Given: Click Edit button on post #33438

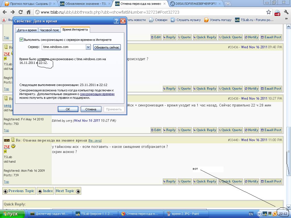Looking at the screenshot, I should click(x=156, y=130).
